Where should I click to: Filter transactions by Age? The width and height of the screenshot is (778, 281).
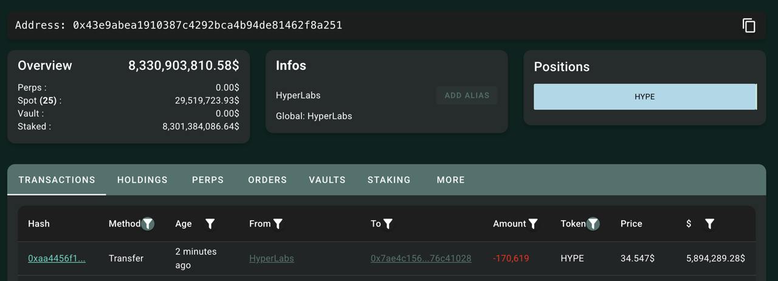[x=210, y=224]
